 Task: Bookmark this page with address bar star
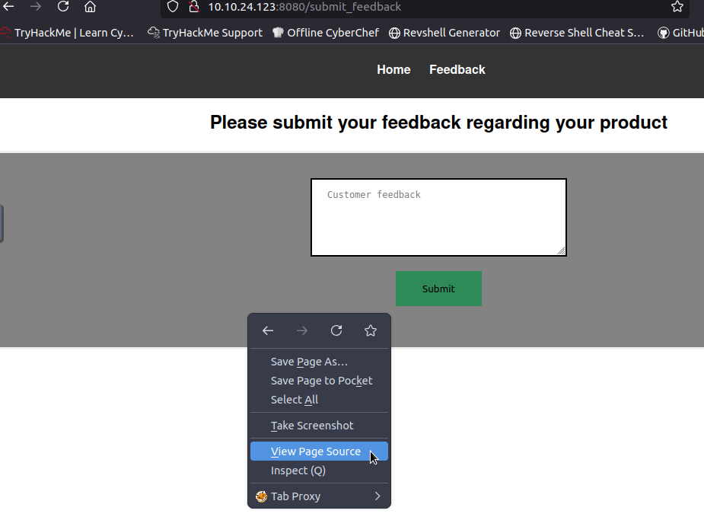click(677, 6)
